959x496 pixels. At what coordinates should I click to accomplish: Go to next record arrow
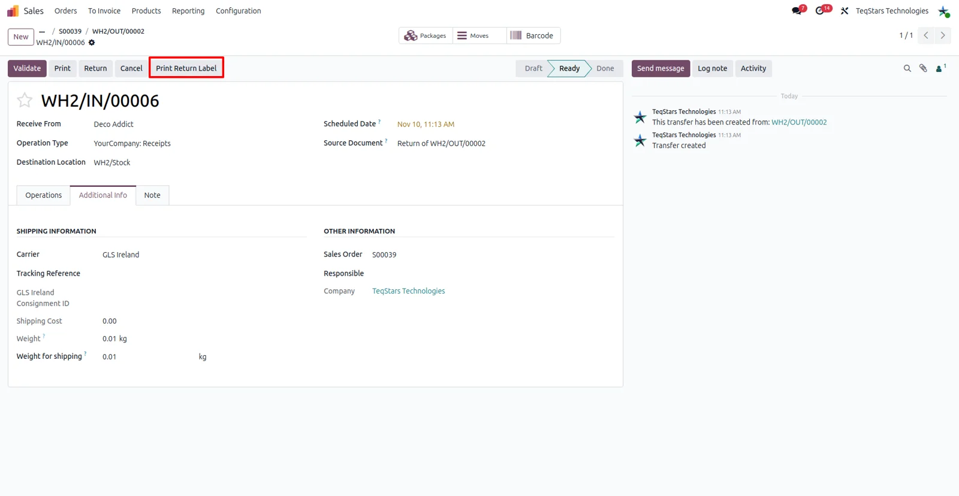[943, 35]
